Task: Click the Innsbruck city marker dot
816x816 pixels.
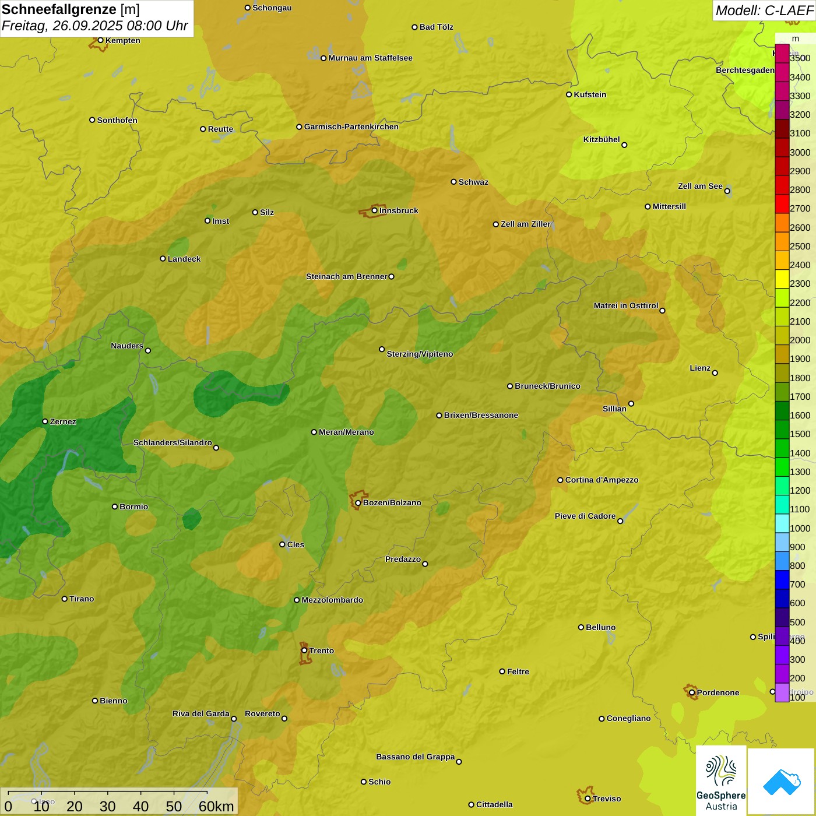Action: click(375, 210)
